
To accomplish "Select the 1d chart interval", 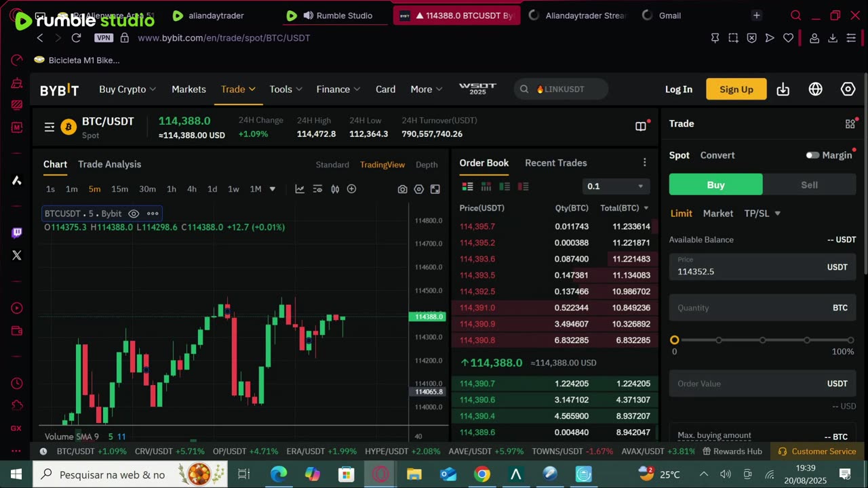I will tap(212, 189).
